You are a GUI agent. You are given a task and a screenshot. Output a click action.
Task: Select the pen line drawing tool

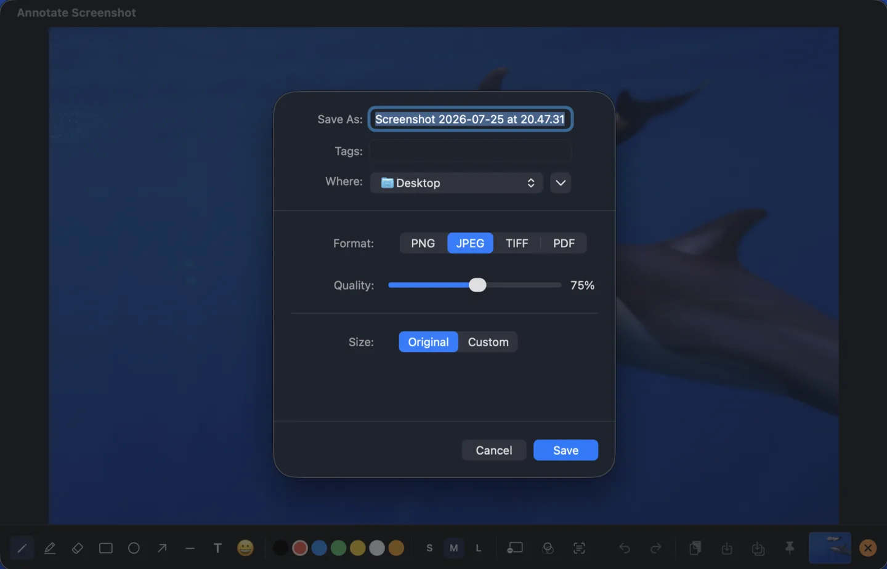[x=22, y=547]
